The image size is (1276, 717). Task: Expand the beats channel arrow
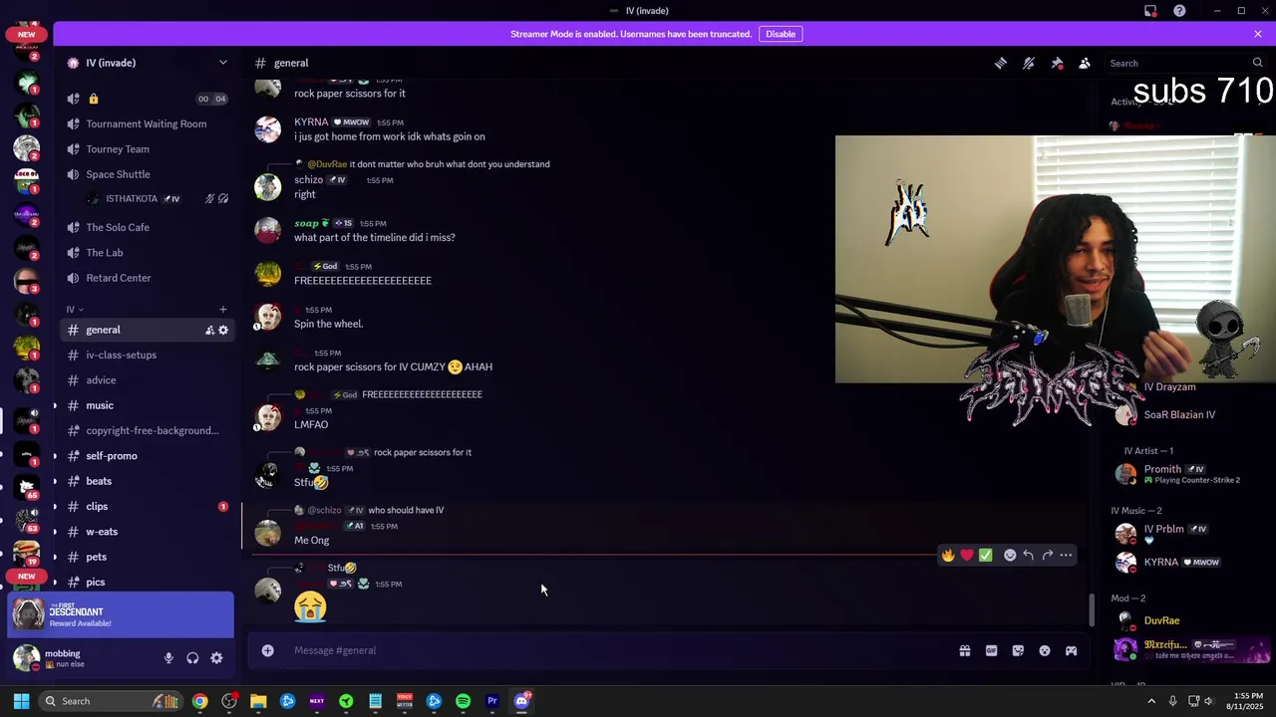tap(55, 481)
